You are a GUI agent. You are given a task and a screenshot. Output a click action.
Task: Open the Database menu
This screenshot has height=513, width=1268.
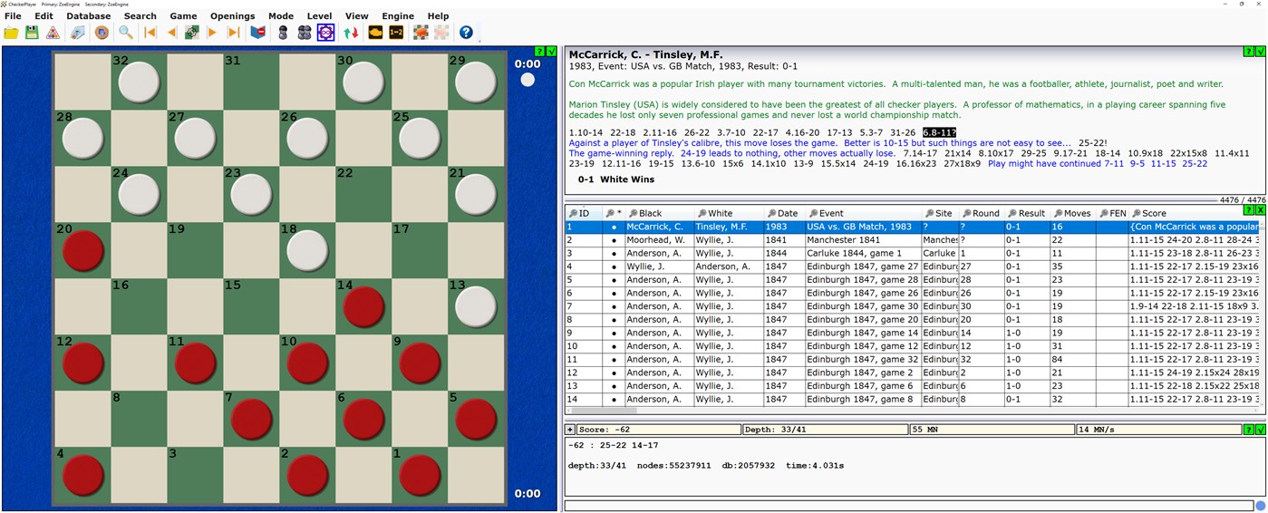click(x=89, y=15)
